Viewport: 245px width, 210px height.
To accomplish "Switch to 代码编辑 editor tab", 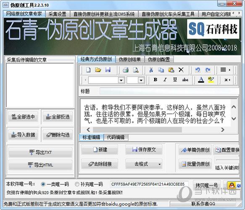I will [x=116, y=138].
